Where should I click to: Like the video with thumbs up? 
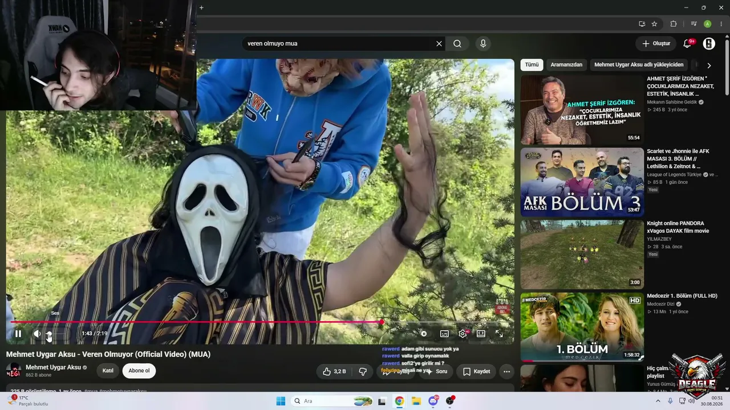[x=334, y=371]
